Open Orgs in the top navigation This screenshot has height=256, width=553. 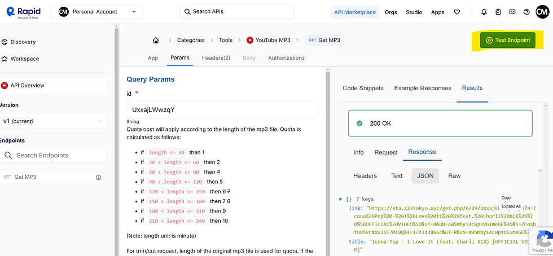(390, 12)
